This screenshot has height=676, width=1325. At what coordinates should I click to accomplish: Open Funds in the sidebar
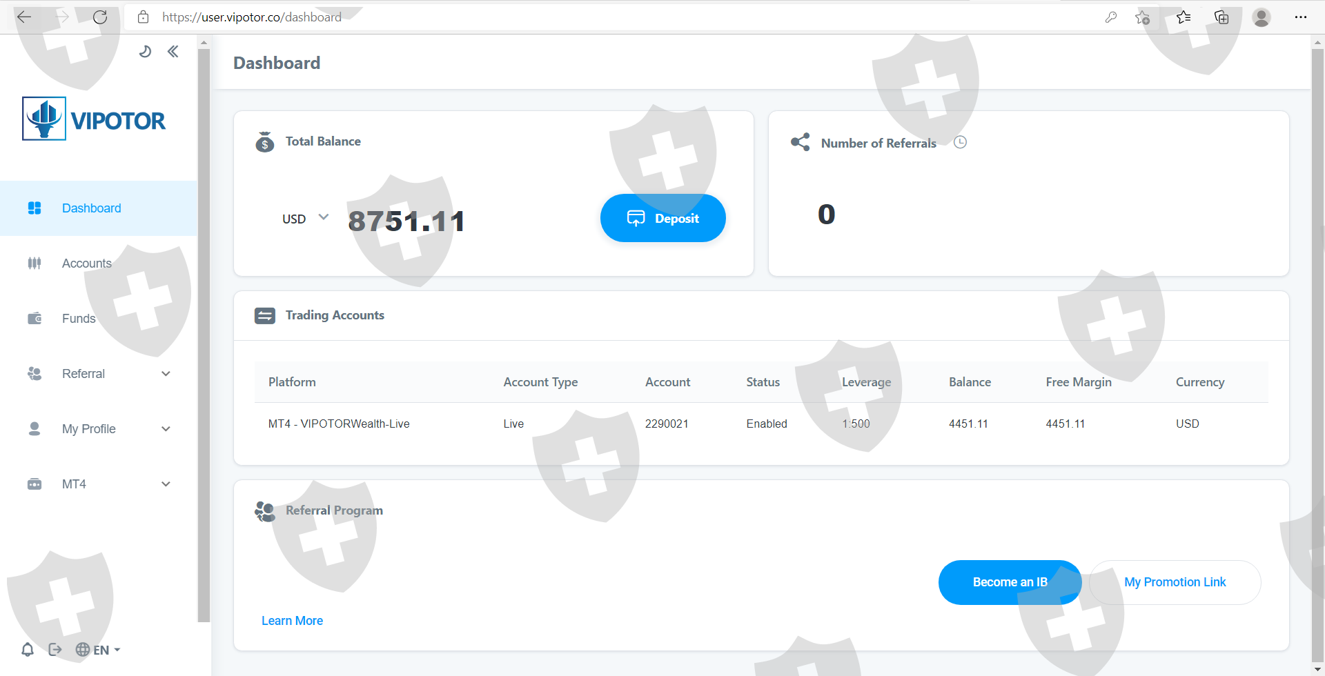pyautogui.click(x=78, y=319)
